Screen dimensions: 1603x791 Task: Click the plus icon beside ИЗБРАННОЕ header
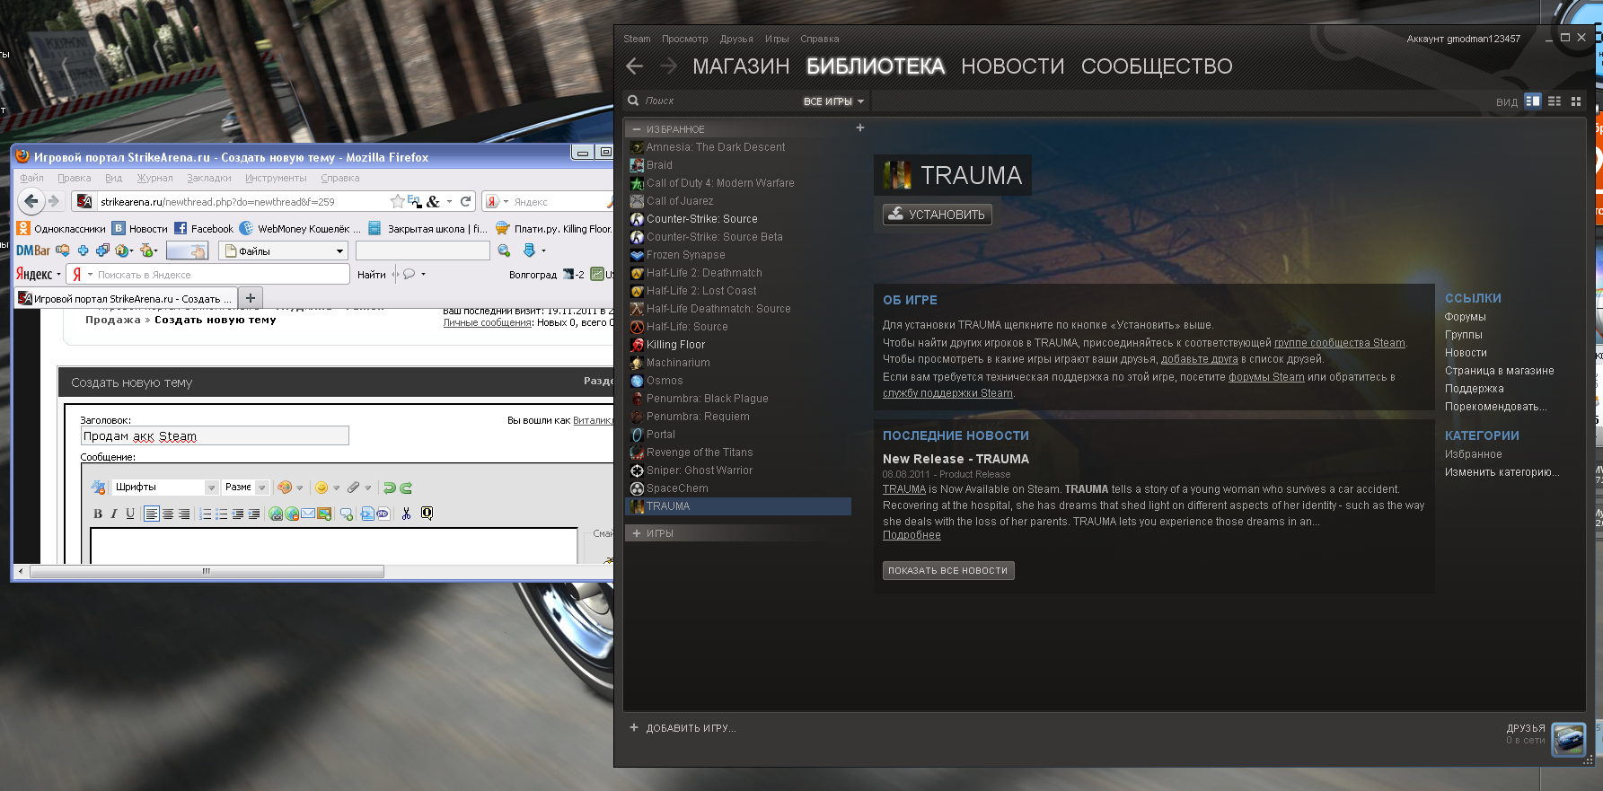pos(859,127)
